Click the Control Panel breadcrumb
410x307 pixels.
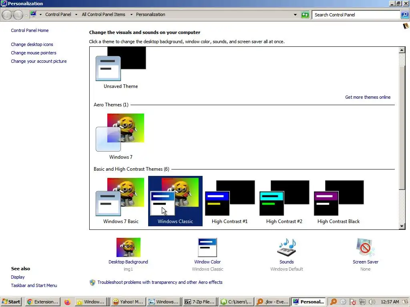58,14
